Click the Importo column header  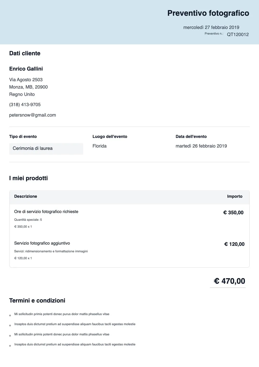pos(235,196)
